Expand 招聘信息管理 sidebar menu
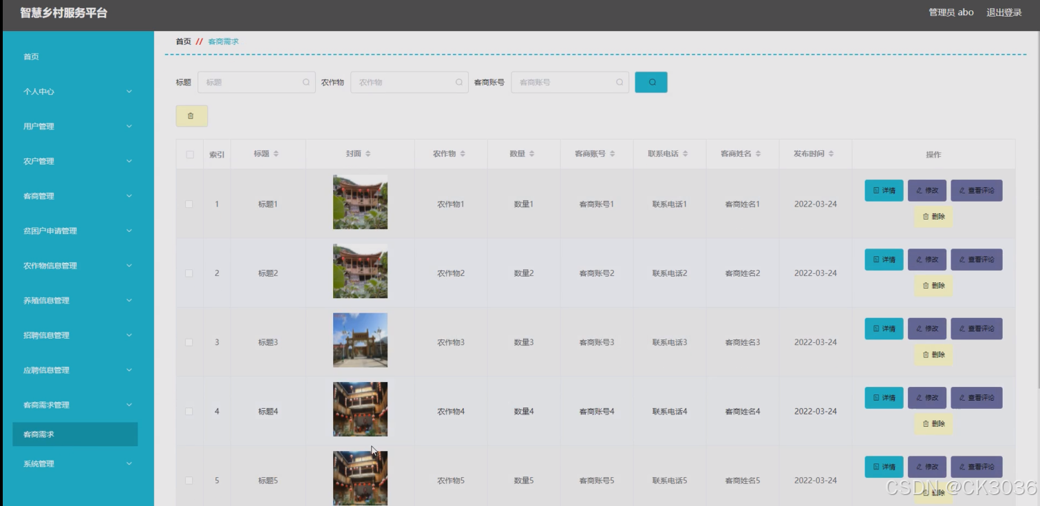Image resolution: width=1040 pixels, height=506 pixels. [77, 335]
